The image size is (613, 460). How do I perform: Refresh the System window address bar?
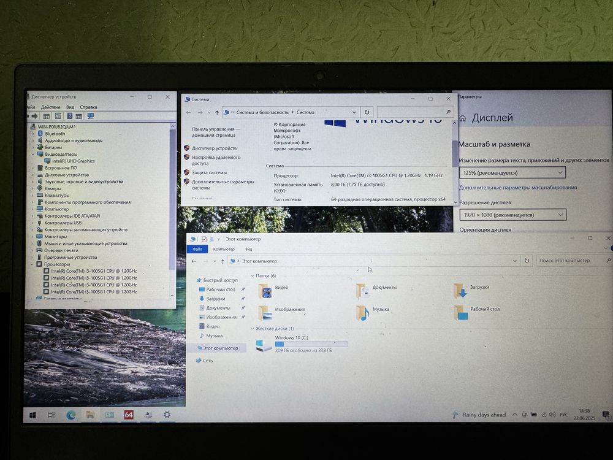tap(367, 112)
